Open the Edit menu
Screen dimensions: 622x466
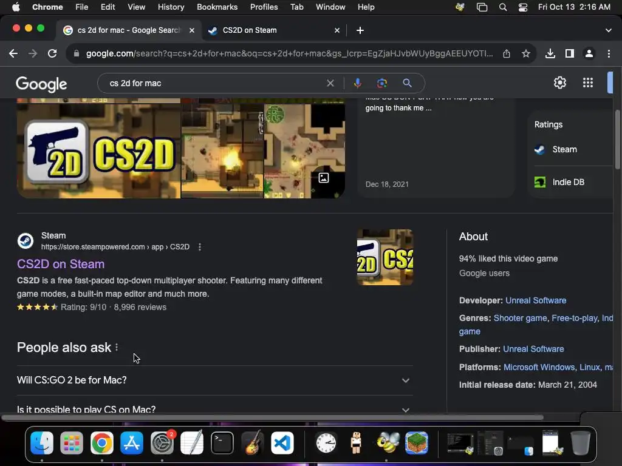(108, 7)
